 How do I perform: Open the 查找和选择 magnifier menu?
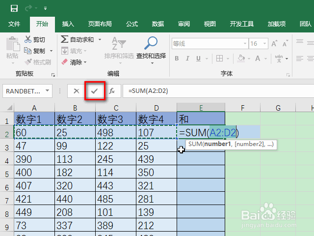coord(151,50)
